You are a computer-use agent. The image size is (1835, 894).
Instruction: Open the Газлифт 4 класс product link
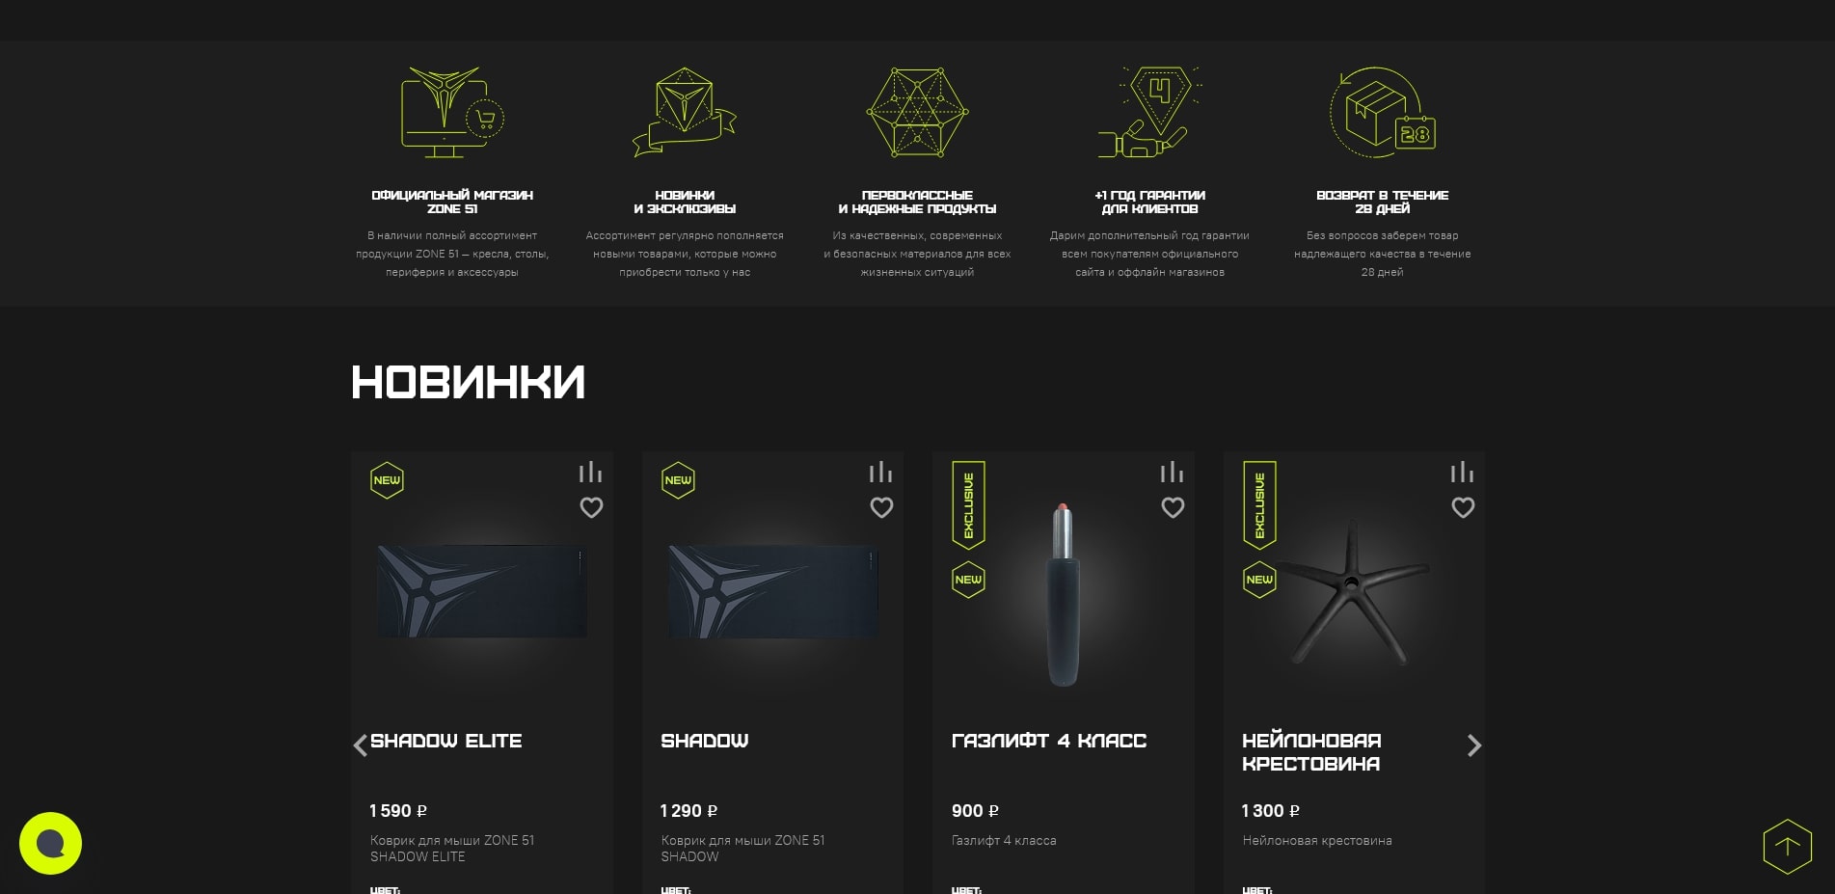click(1049, 741)
